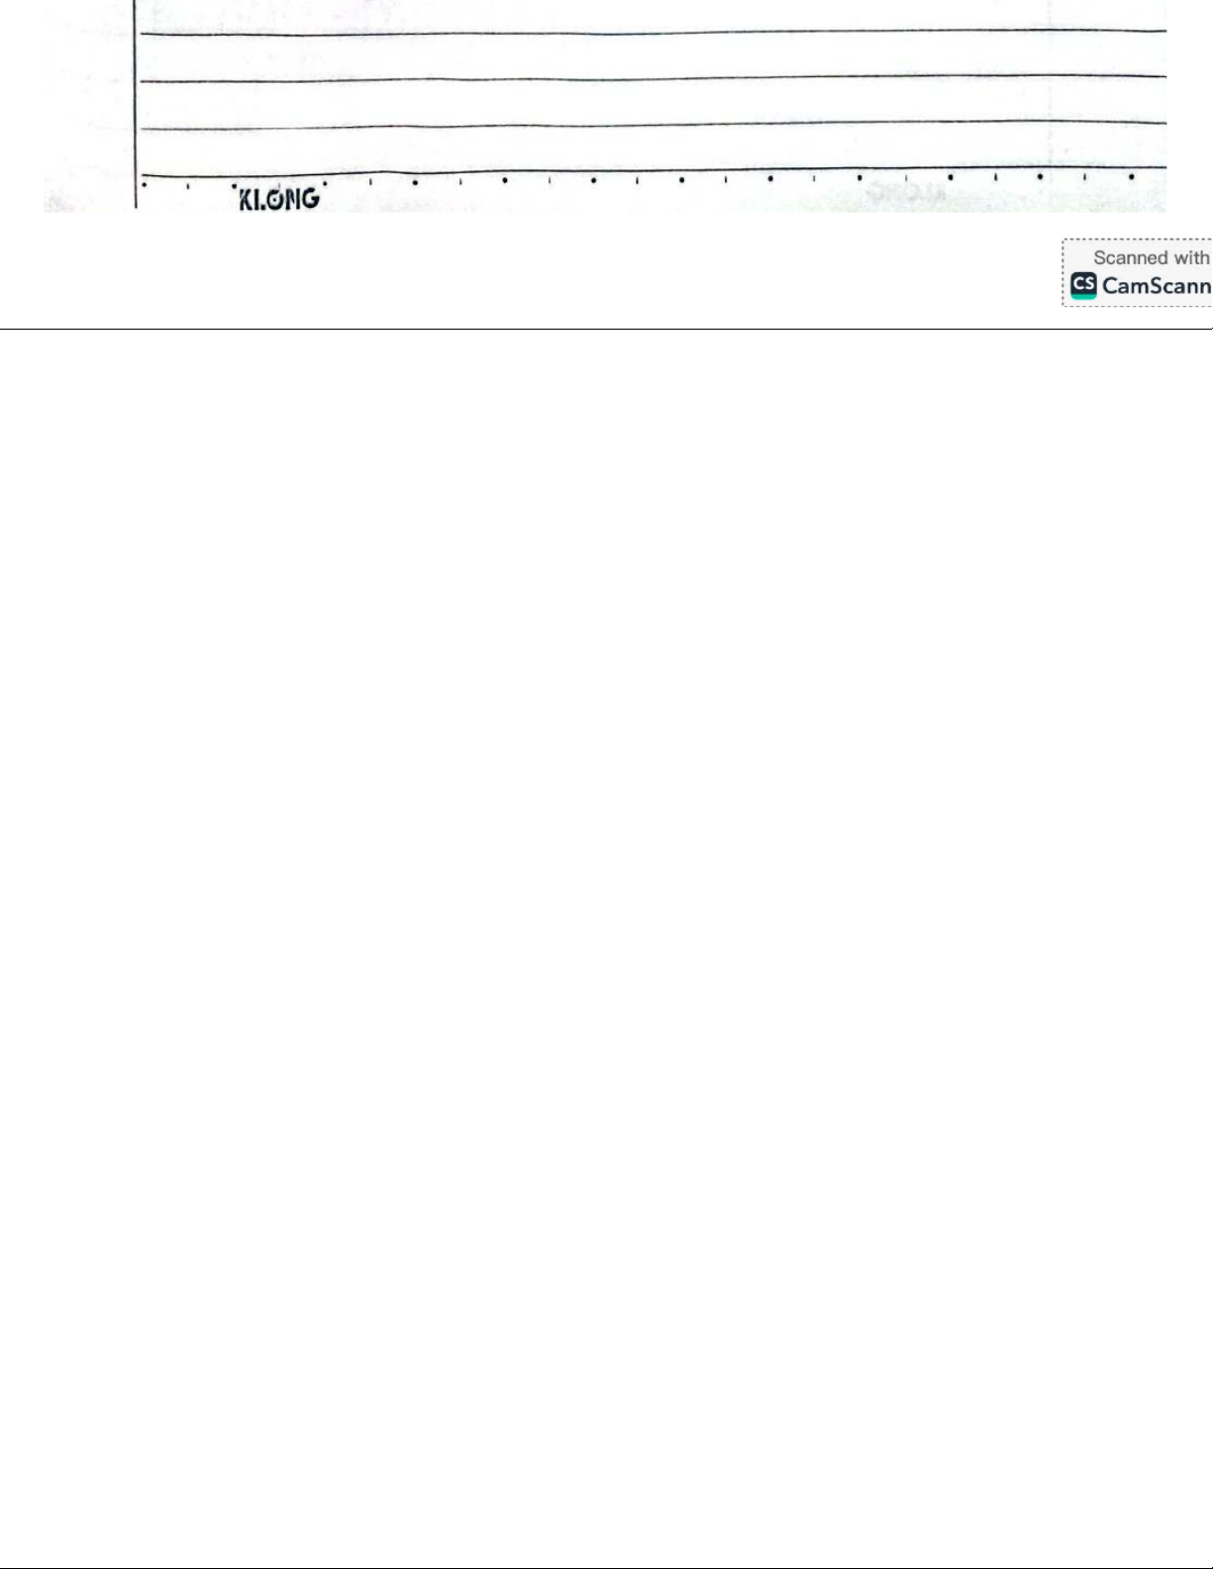
Task: Click the rightmost dot in the dotted row
Action: (x=1131, y=177)
